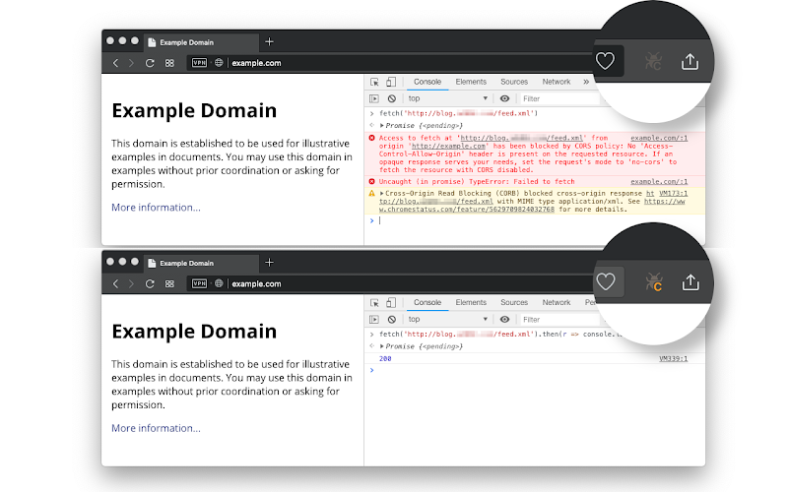The height and width of the screenshot is (492, 788).
Task: Expand the Promise {<pending>} entry in lower console
Action: tap(382, 346)
